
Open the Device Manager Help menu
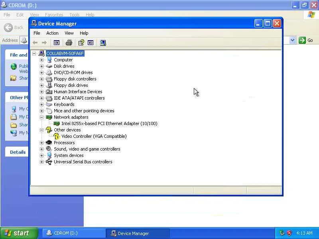84,33
